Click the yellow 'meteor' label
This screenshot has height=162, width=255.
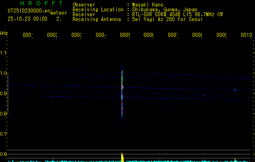point(58,13)
